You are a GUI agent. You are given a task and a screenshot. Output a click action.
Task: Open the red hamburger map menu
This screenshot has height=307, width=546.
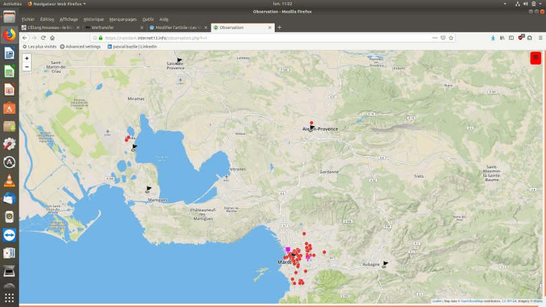[535, 58]
